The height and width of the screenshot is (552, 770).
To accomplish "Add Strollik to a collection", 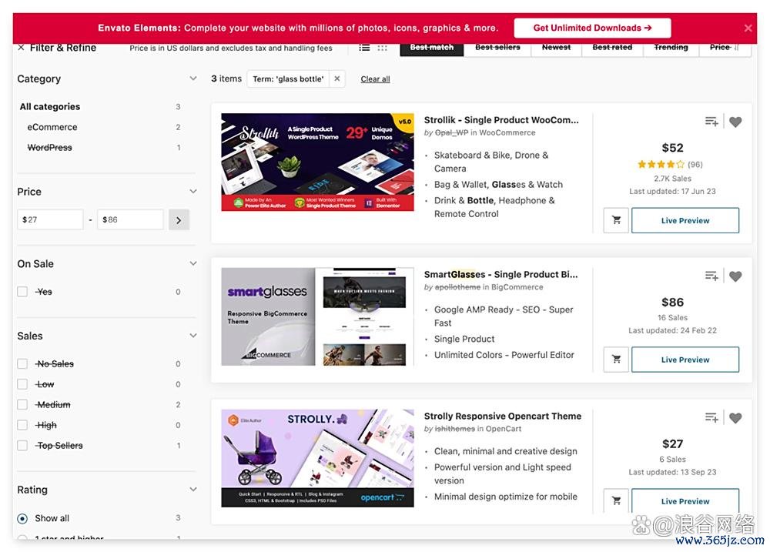I will (x=711, y=122).
